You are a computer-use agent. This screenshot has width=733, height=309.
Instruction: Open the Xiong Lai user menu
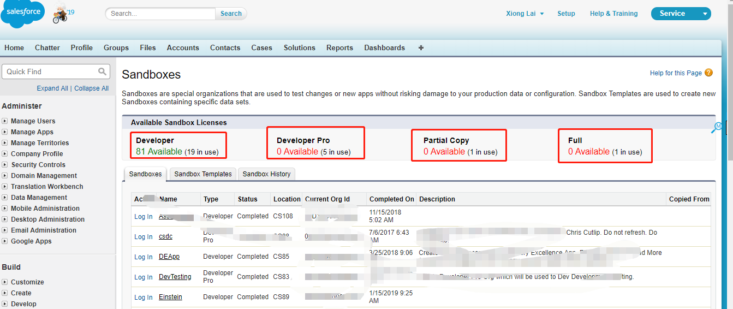525,14
